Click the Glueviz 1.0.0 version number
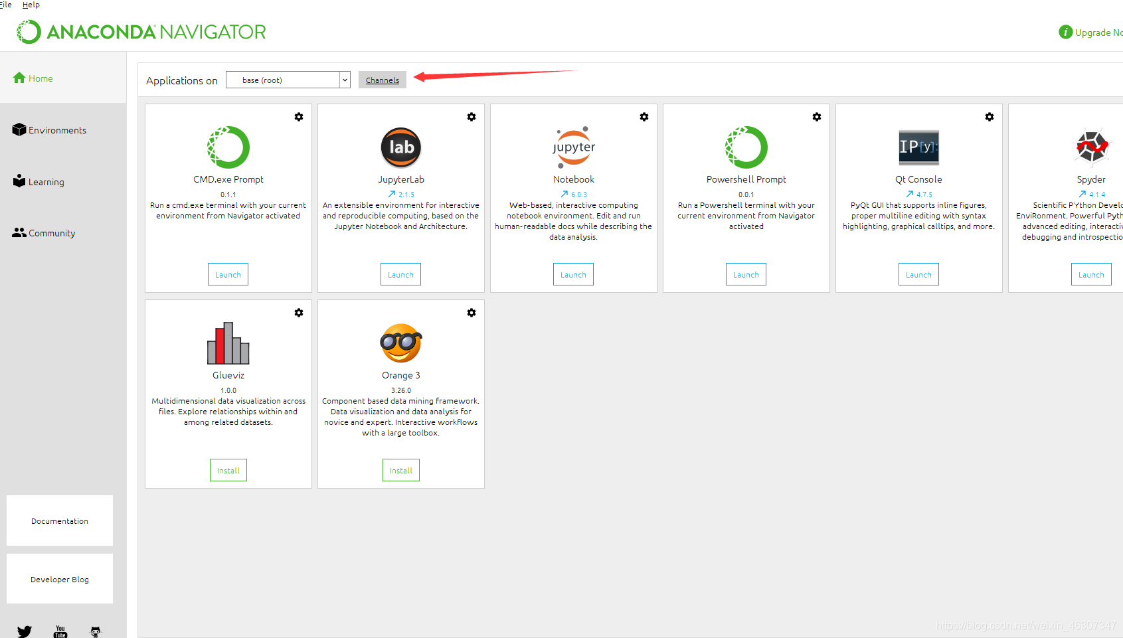Image resolution: width=1123 pixels, height=638 pixels. point(228,390)
